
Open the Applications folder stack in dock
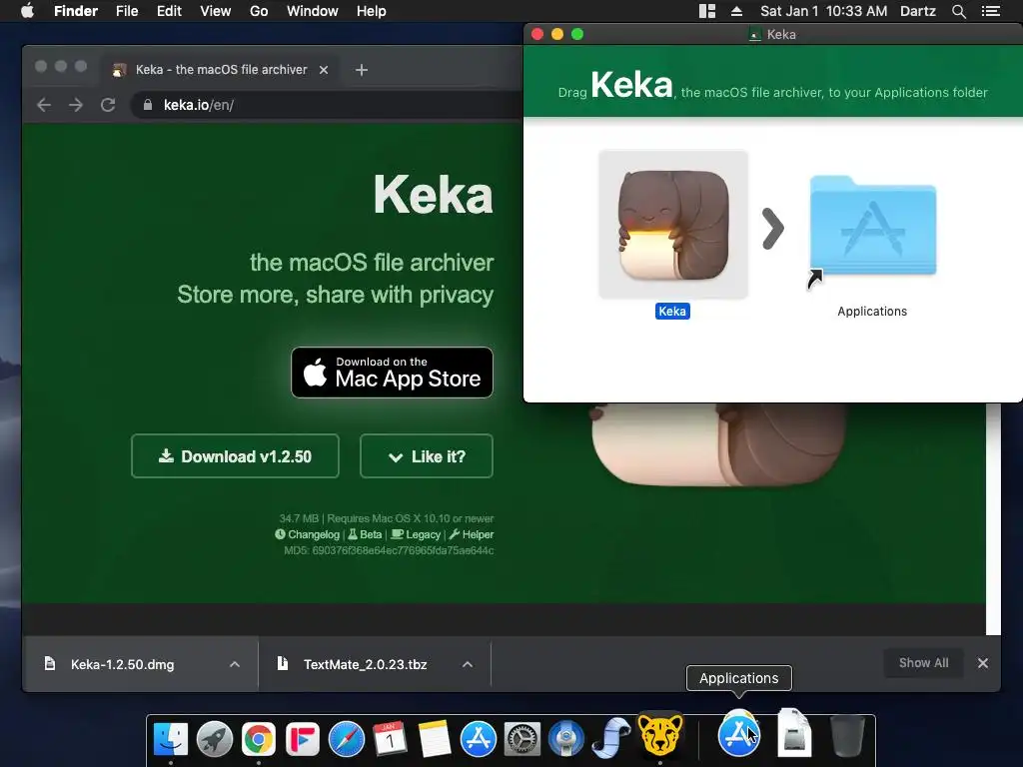pyautogui.click(x=738, y=734)
